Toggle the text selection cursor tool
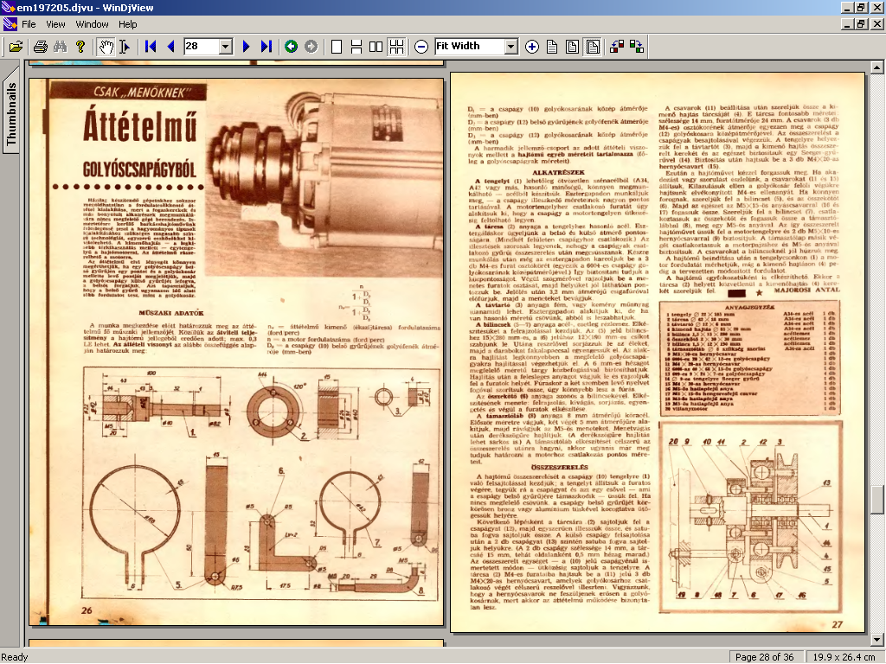The height and width of the screenshot is (664, 886). [124, 47]
